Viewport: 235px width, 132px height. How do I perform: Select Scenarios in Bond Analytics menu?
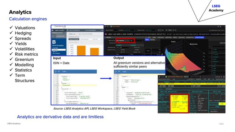pos(59,50)
